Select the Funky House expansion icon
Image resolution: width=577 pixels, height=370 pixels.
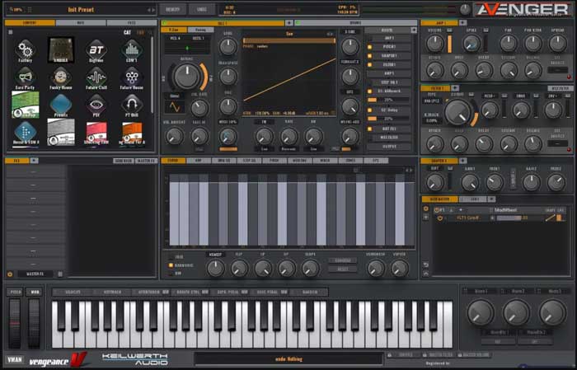(61, 77)
